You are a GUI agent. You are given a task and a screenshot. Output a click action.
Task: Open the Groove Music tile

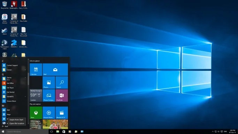(49, 113)
